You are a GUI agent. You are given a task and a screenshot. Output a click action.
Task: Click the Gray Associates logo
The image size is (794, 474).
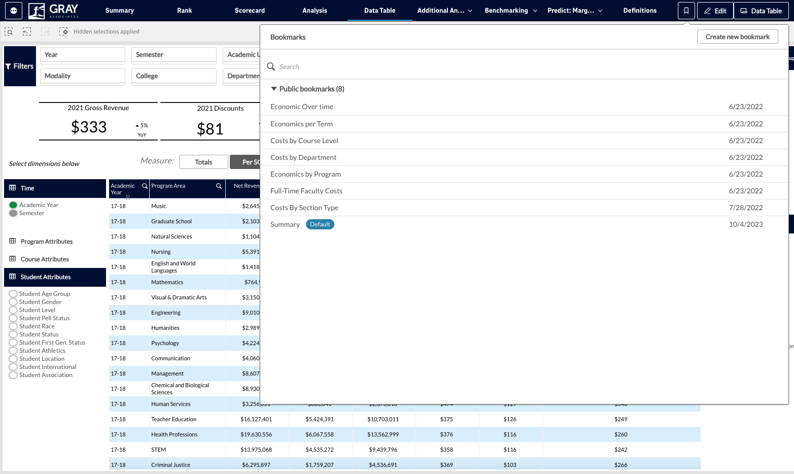pos(54,11)
